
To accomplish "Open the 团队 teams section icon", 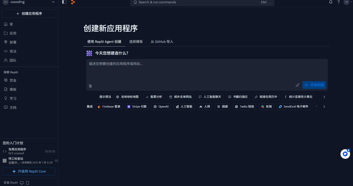I will (x=6, y=60).
